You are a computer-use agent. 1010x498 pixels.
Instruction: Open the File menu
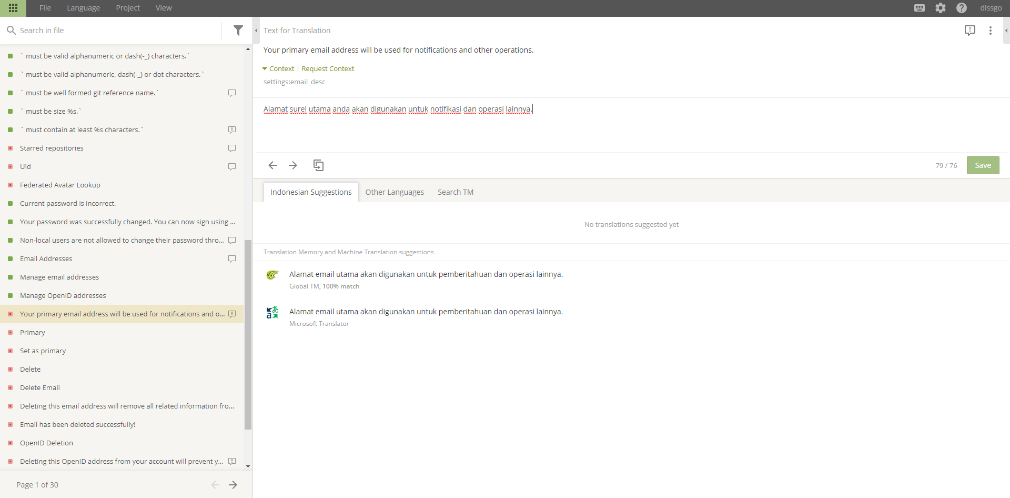[x=45, y=8]
